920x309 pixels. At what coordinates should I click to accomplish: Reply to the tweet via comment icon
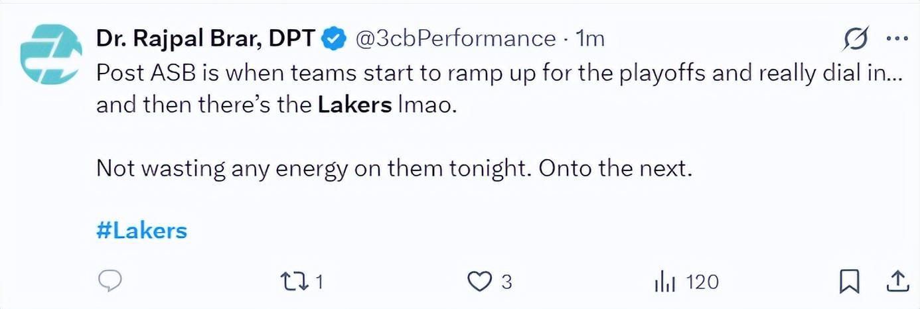point(109,282)
